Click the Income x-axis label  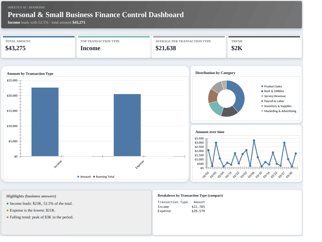point(58,164)
